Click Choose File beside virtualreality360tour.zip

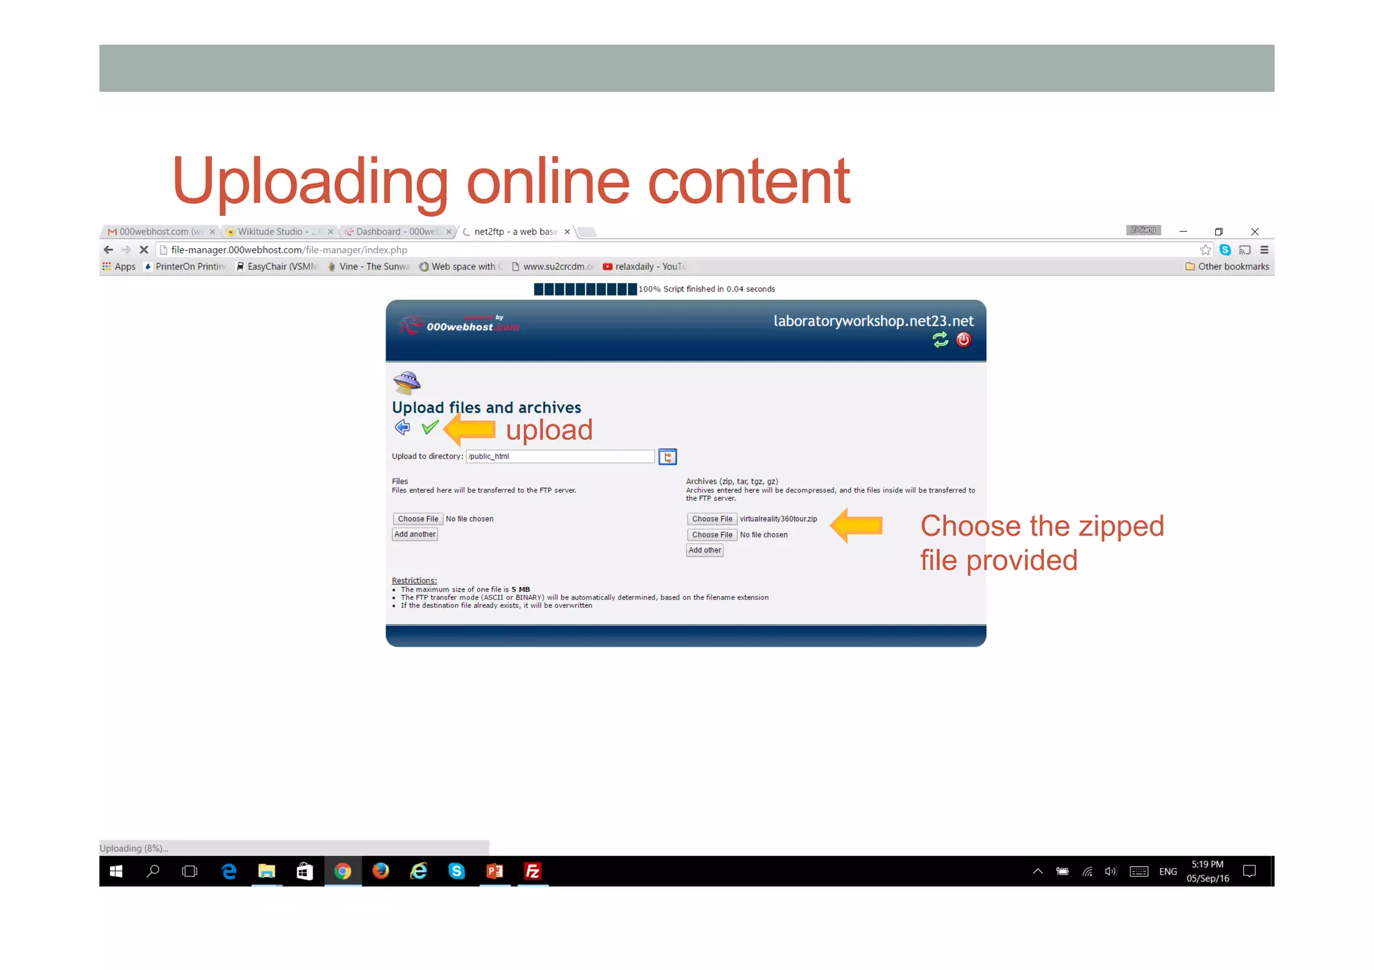[712, 519]
